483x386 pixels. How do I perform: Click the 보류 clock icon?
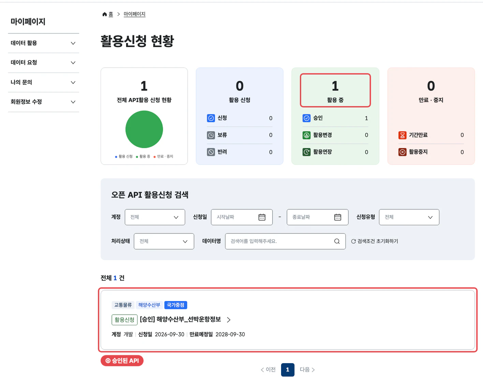click(211, 135)
